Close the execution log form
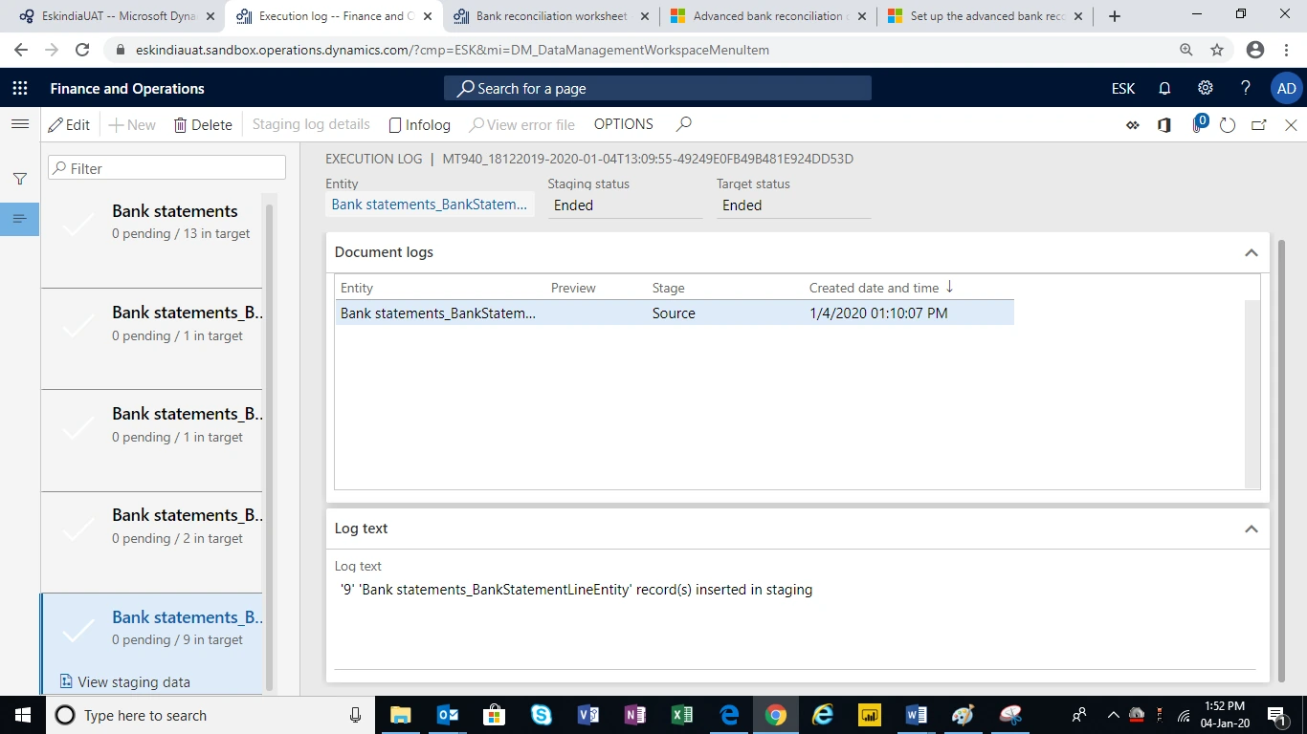This screenshot has width=1307, height=734. click(1291, 124)
